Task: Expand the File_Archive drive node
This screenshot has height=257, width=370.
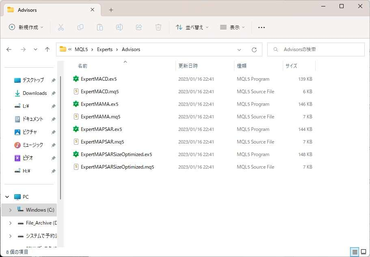Action: (x=10, y=223)
